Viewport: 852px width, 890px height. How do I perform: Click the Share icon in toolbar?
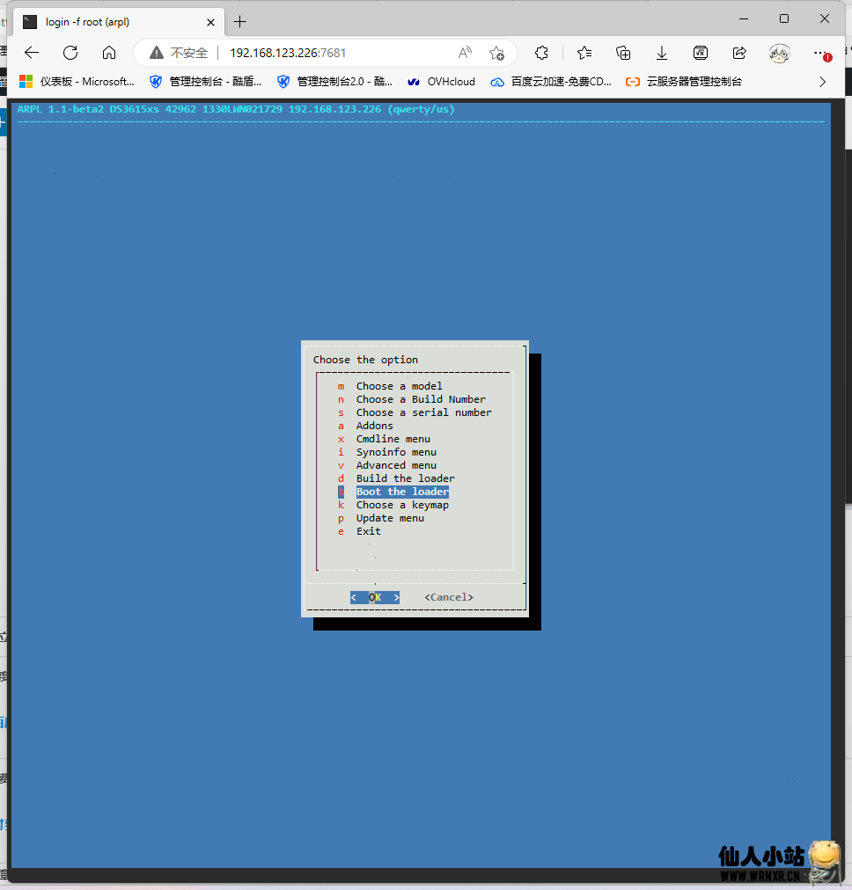[739, 52]
